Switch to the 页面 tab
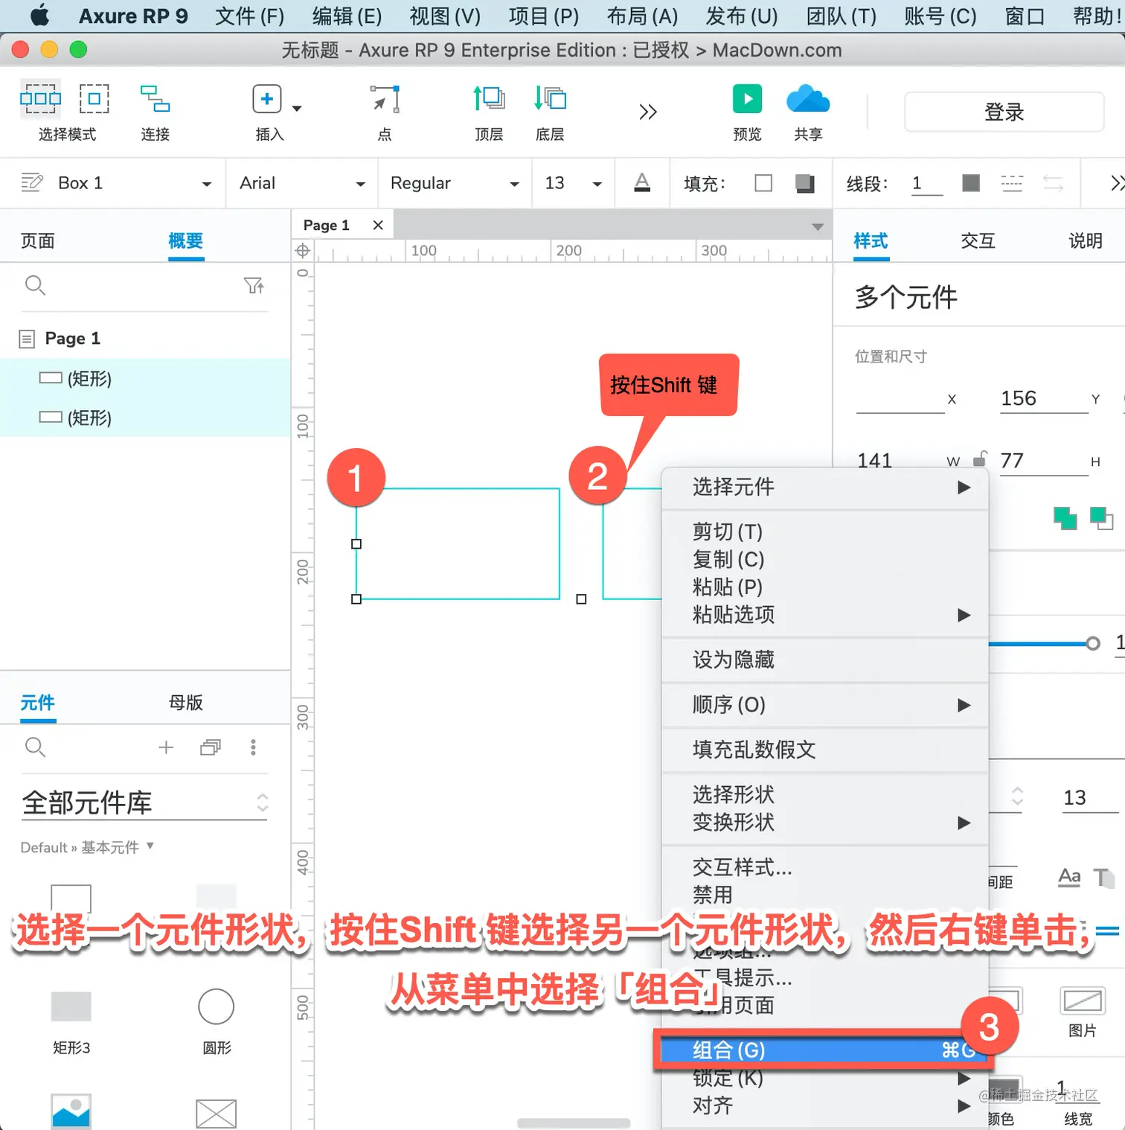This screenshot has width=1125, height=1130. [38, 240]
